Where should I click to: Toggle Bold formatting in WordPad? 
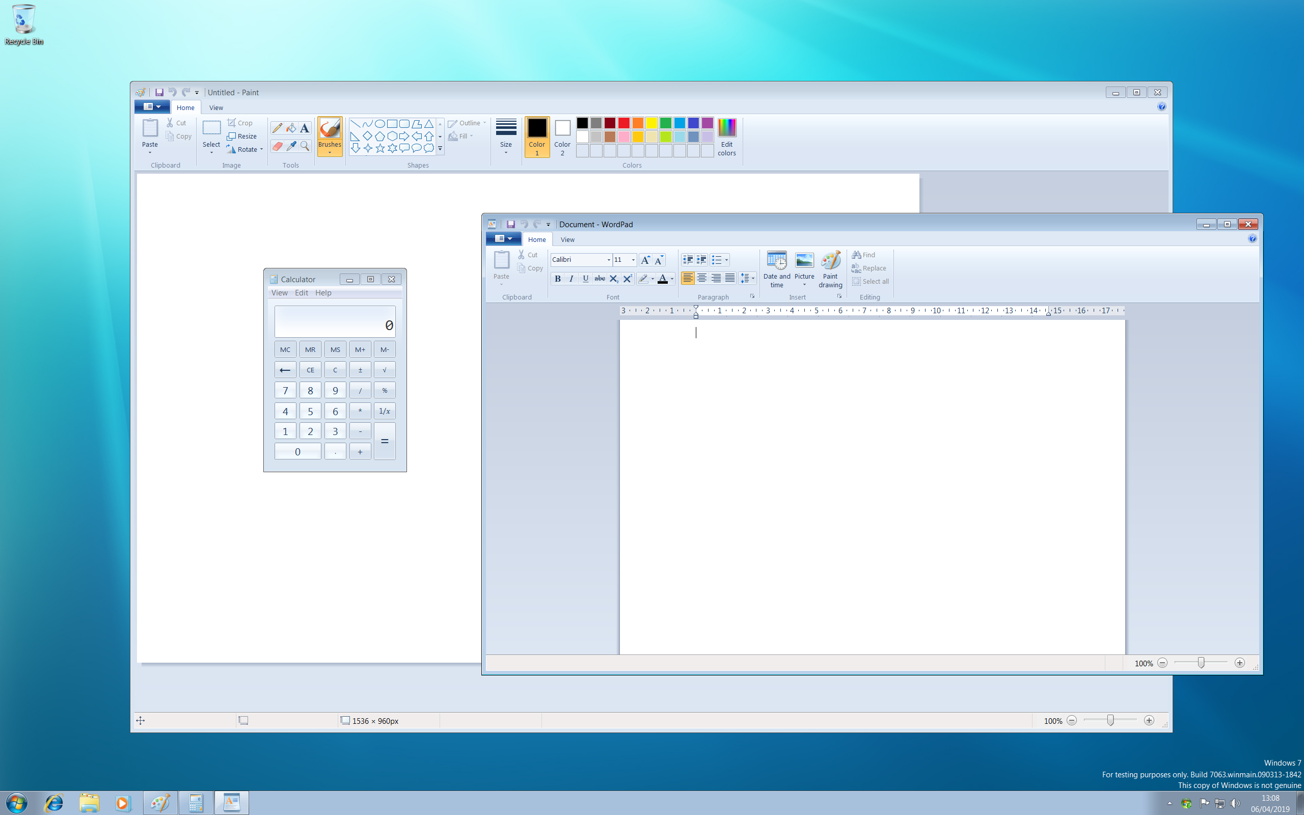click(558, 279)
